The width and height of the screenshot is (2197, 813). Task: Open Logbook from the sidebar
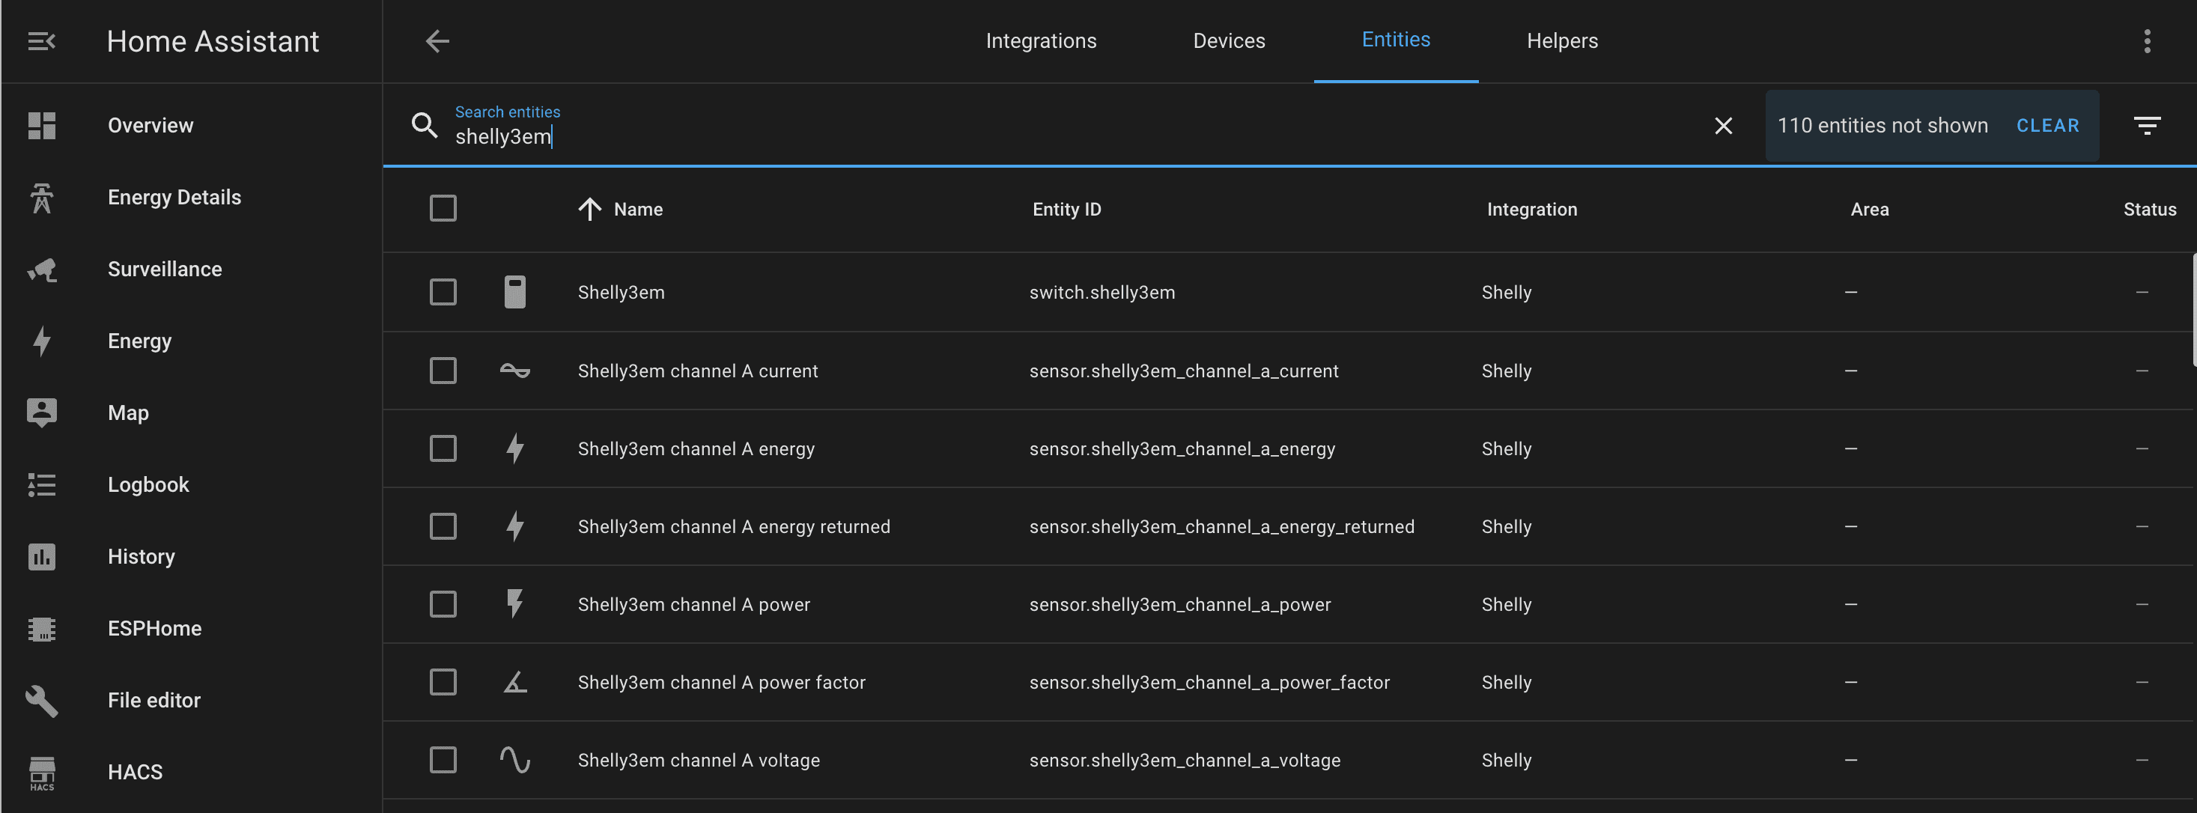[x=148, y=484]
